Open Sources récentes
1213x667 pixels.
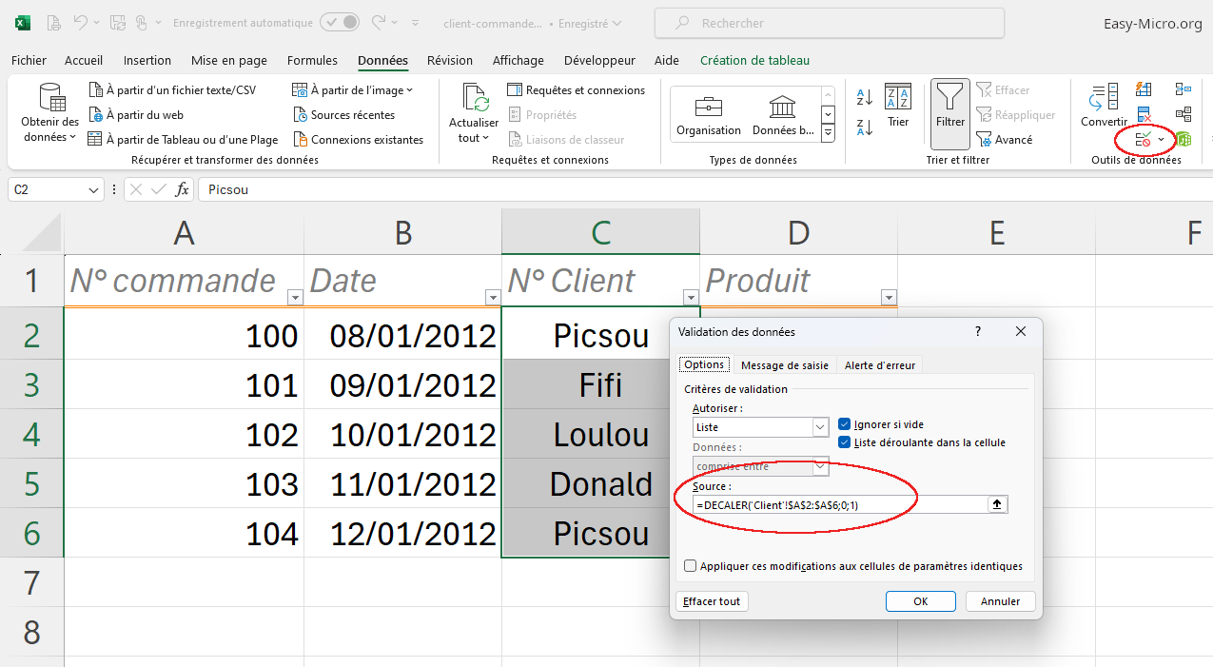(343, 115)
